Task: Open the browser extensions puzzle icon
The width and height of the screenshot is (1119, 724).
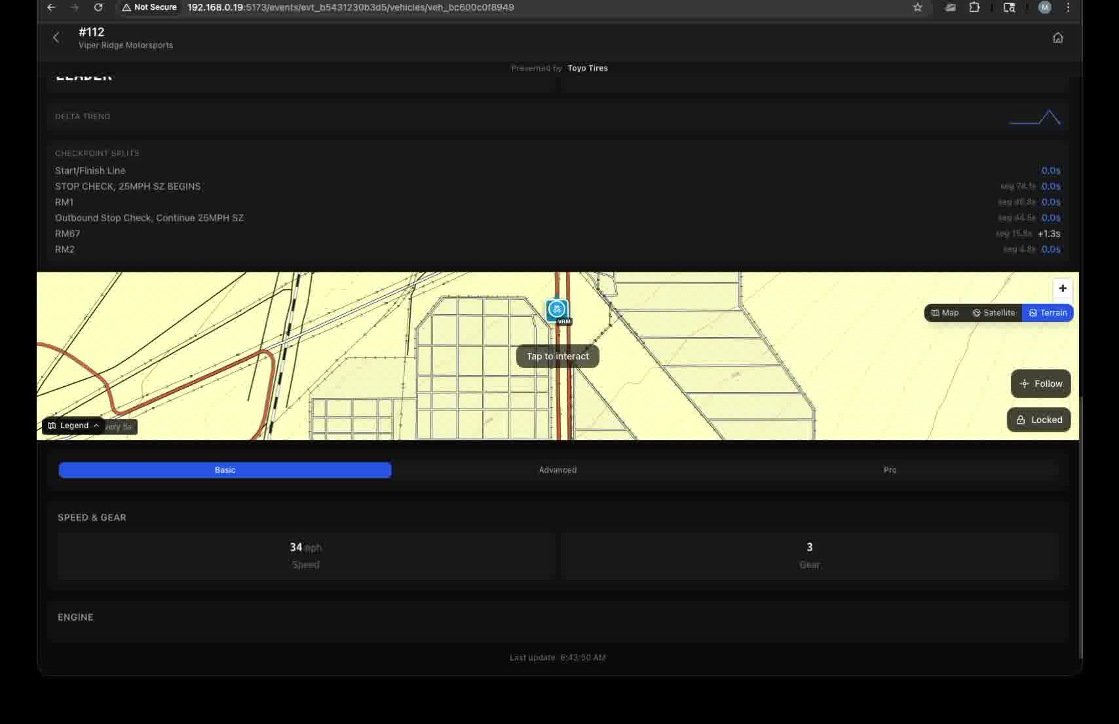Action: (x=975, y=7)
